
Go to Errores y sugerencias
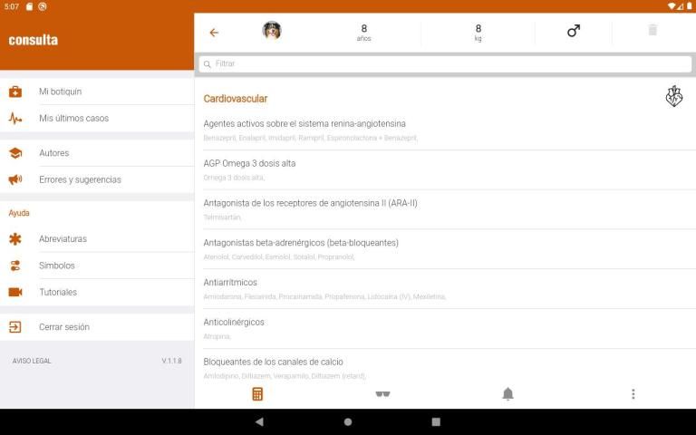pos(80,179)
